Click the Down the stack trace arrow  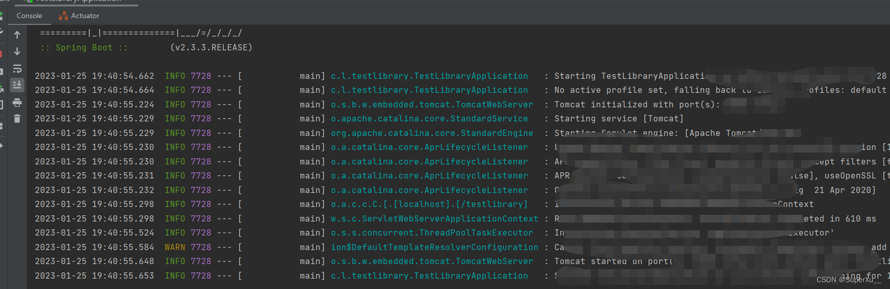pos(17,51)
